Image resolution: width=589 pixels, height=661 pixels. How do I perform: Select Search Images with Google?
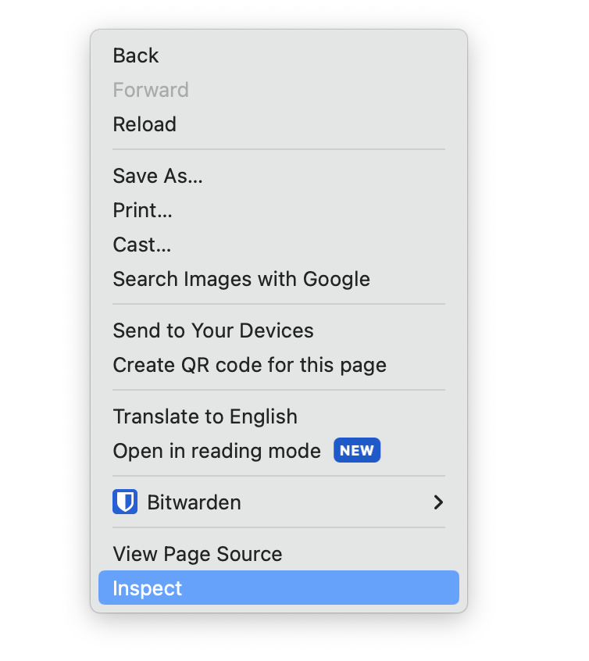click(241, 279)
